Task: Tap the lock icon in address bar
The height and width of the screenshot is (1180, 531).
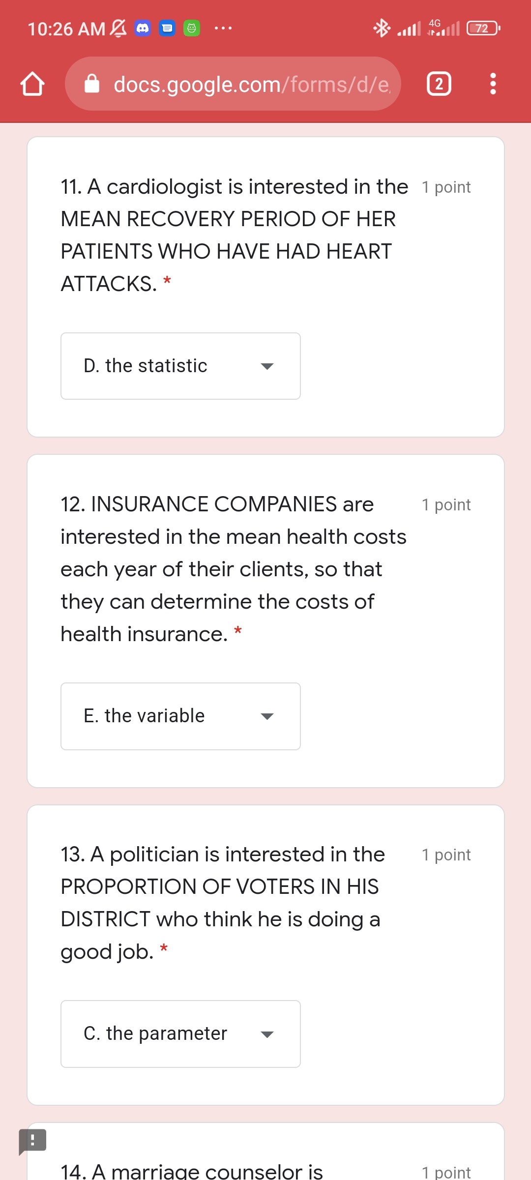Action: (x=92, y=84)
